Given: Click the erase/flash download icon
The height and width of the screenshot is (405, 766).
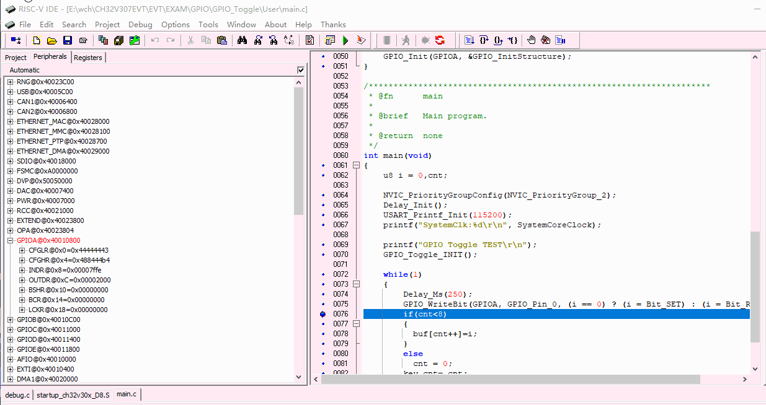Looking at the screenshot, I should point(361,40).
